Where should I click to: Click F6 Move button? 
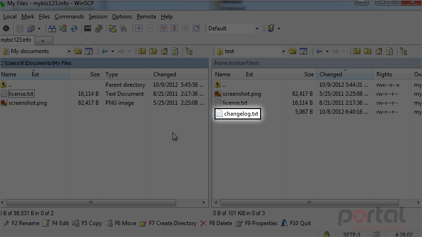coord(121,223)
